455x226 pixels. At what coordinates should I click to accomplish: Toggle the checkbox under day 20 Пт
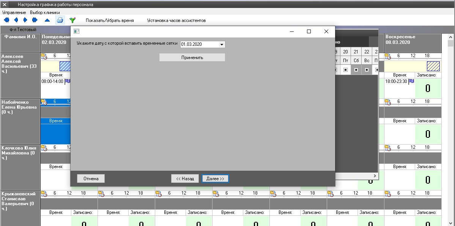345,70
